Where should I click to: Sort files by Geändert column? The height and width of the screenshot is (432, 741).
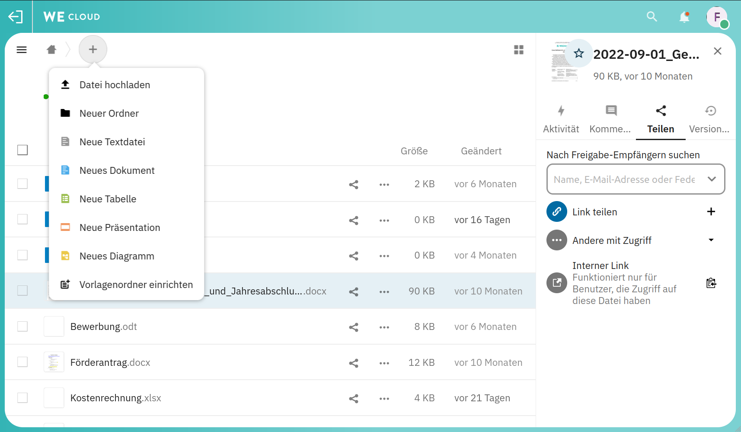pos(481,151)
